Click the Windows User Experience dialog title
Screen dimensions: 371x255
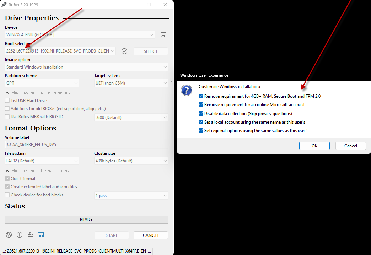pyautogui.click(x=204, y=75)
